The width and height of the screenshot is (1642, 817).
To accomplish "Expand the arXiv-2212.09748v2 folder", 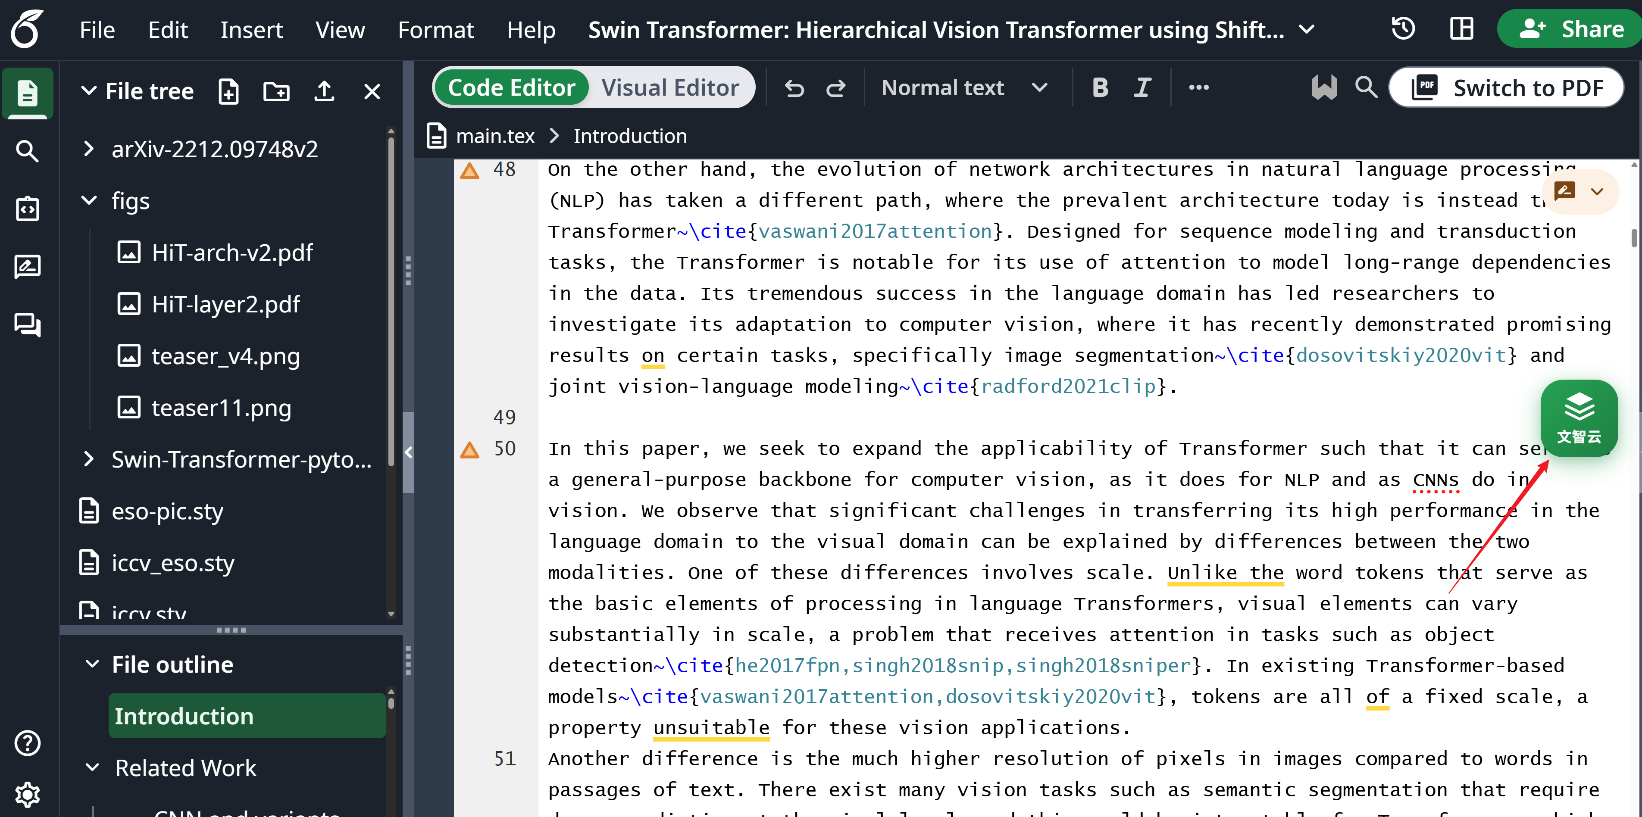I will tap(89, 149).
